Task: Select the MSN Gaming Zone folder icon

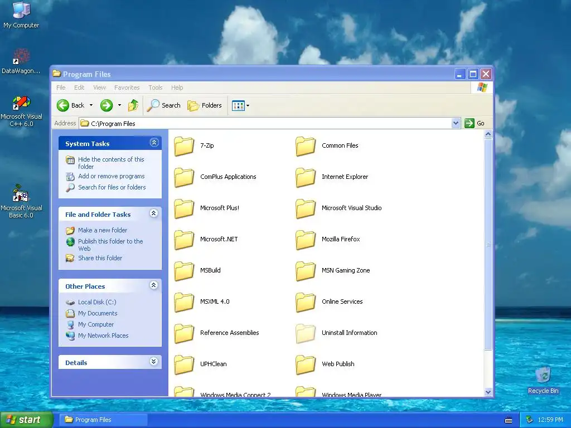Action: [x=306, y=271]
